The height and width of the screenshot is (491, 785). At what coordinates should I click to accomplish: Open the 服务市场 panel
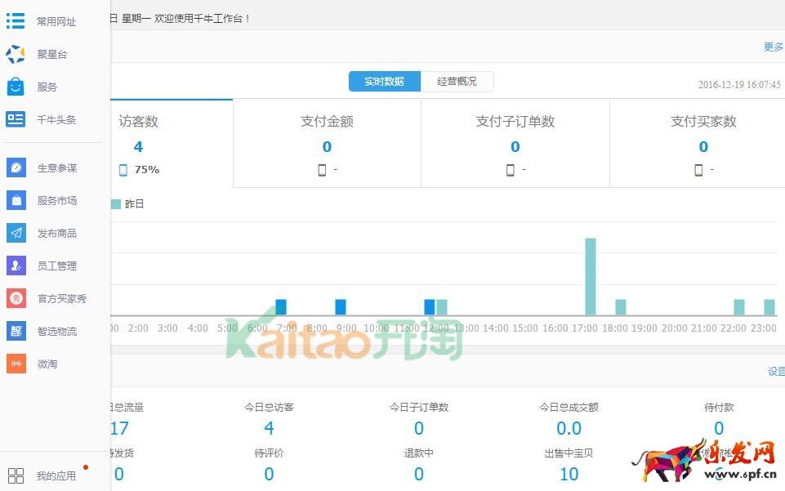point(16,200)
